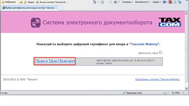This screenshot has height=106, width=189.
Task: Expand the Print dropdown arrow
Action: [x=119, y=2]
